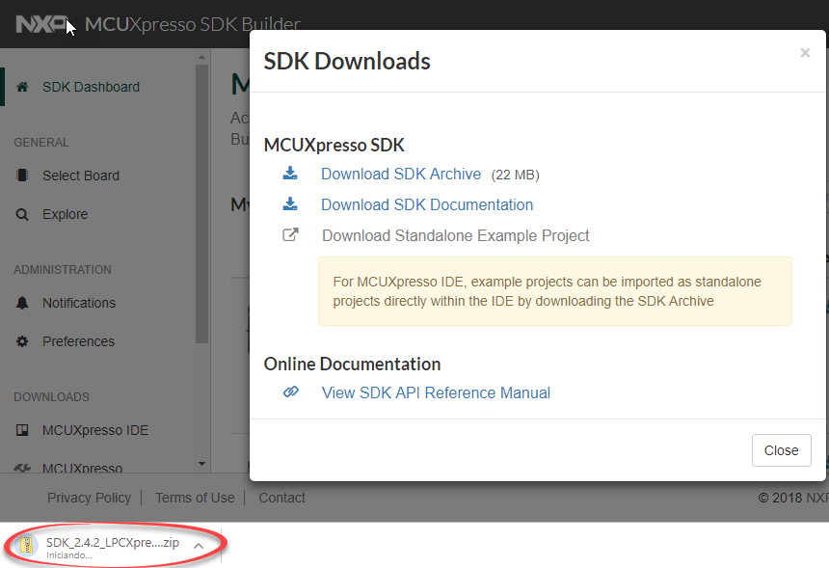This screenshot has height=568, width=829.
Task: Open Preferences in the sidebar
Action: click(x=79, y=341)
